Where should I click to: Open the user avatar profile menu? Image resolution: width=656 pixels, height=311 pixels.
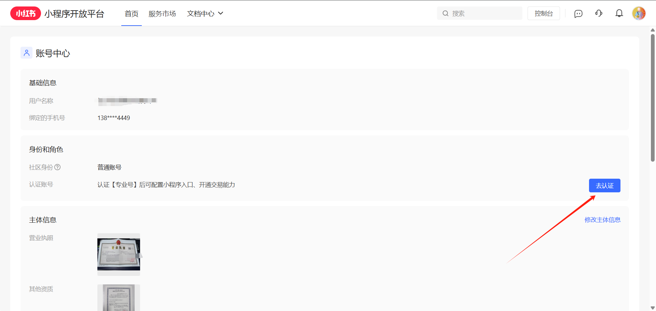tap(639, 13)
